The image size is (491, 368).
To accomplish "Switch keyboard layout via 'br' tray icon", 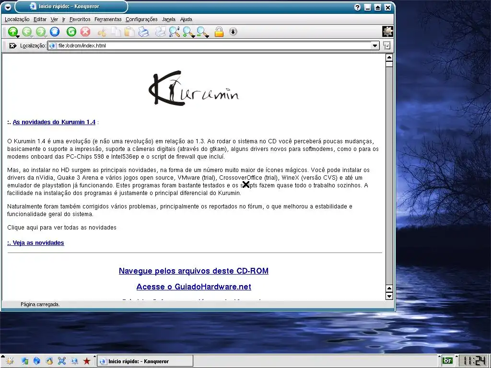I will tap(448, 361).
